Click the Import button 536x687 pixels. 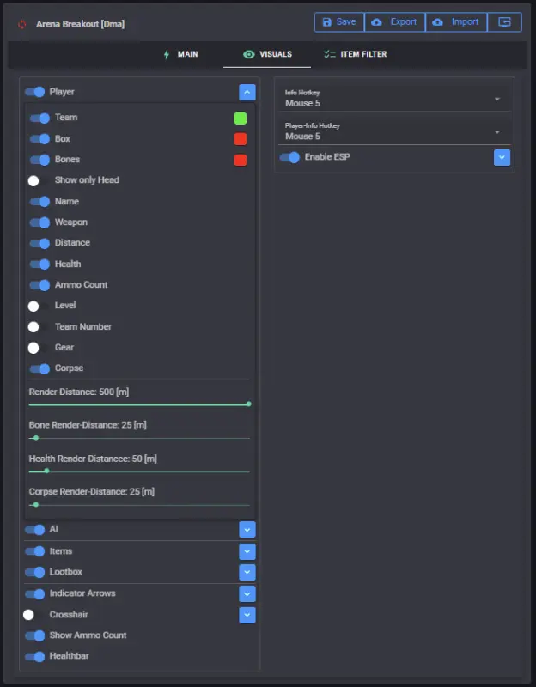click(456, 22)
